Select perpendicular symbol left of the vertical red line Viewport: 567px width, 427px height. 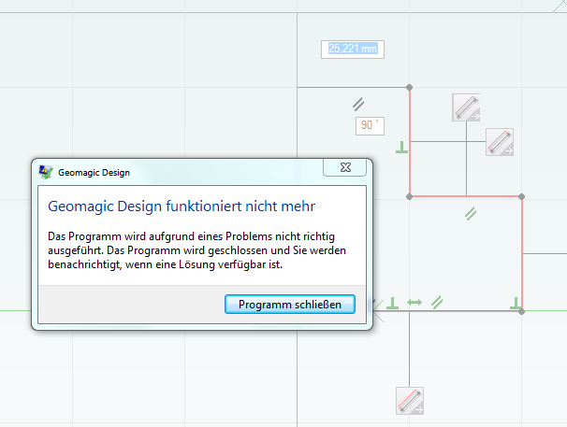[x=401, y=147]
